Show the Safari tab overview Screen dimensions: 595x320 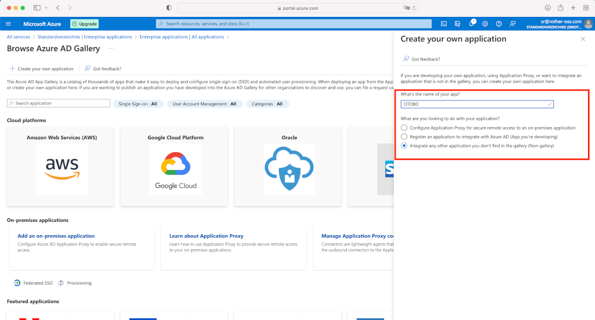(586, 8)
